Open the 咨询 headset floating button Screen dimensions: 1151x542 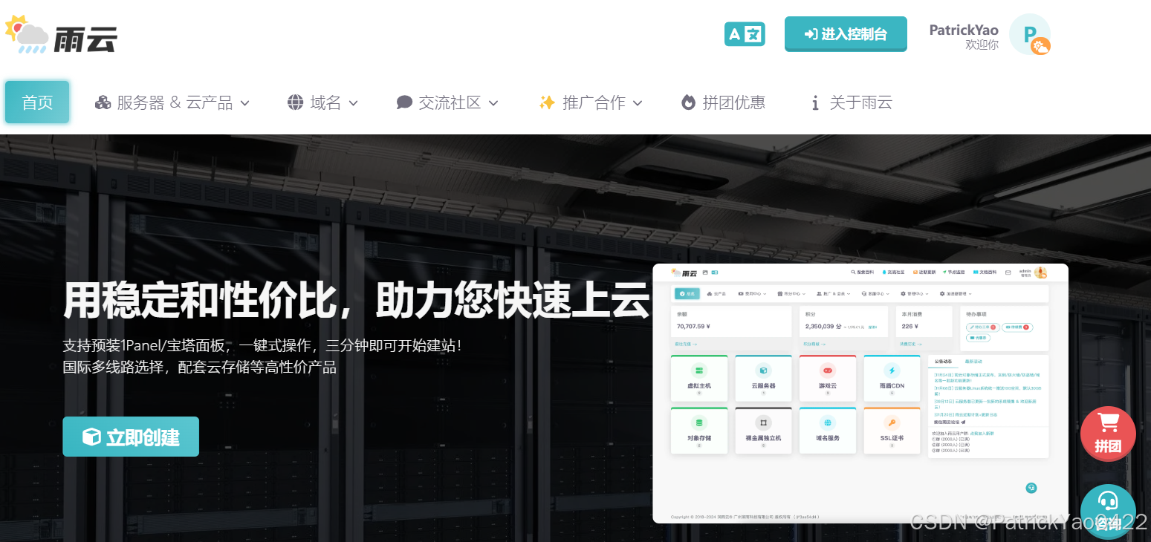1108,512
